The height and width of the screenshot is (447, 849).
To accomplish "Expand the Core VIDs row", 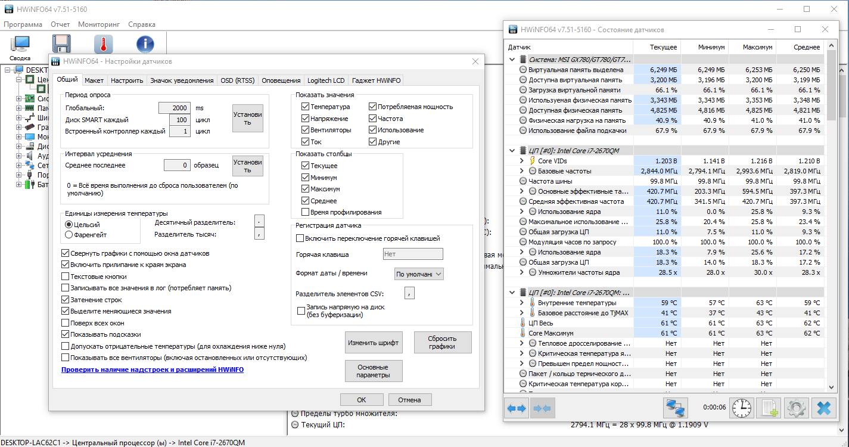I will (521, 161).
